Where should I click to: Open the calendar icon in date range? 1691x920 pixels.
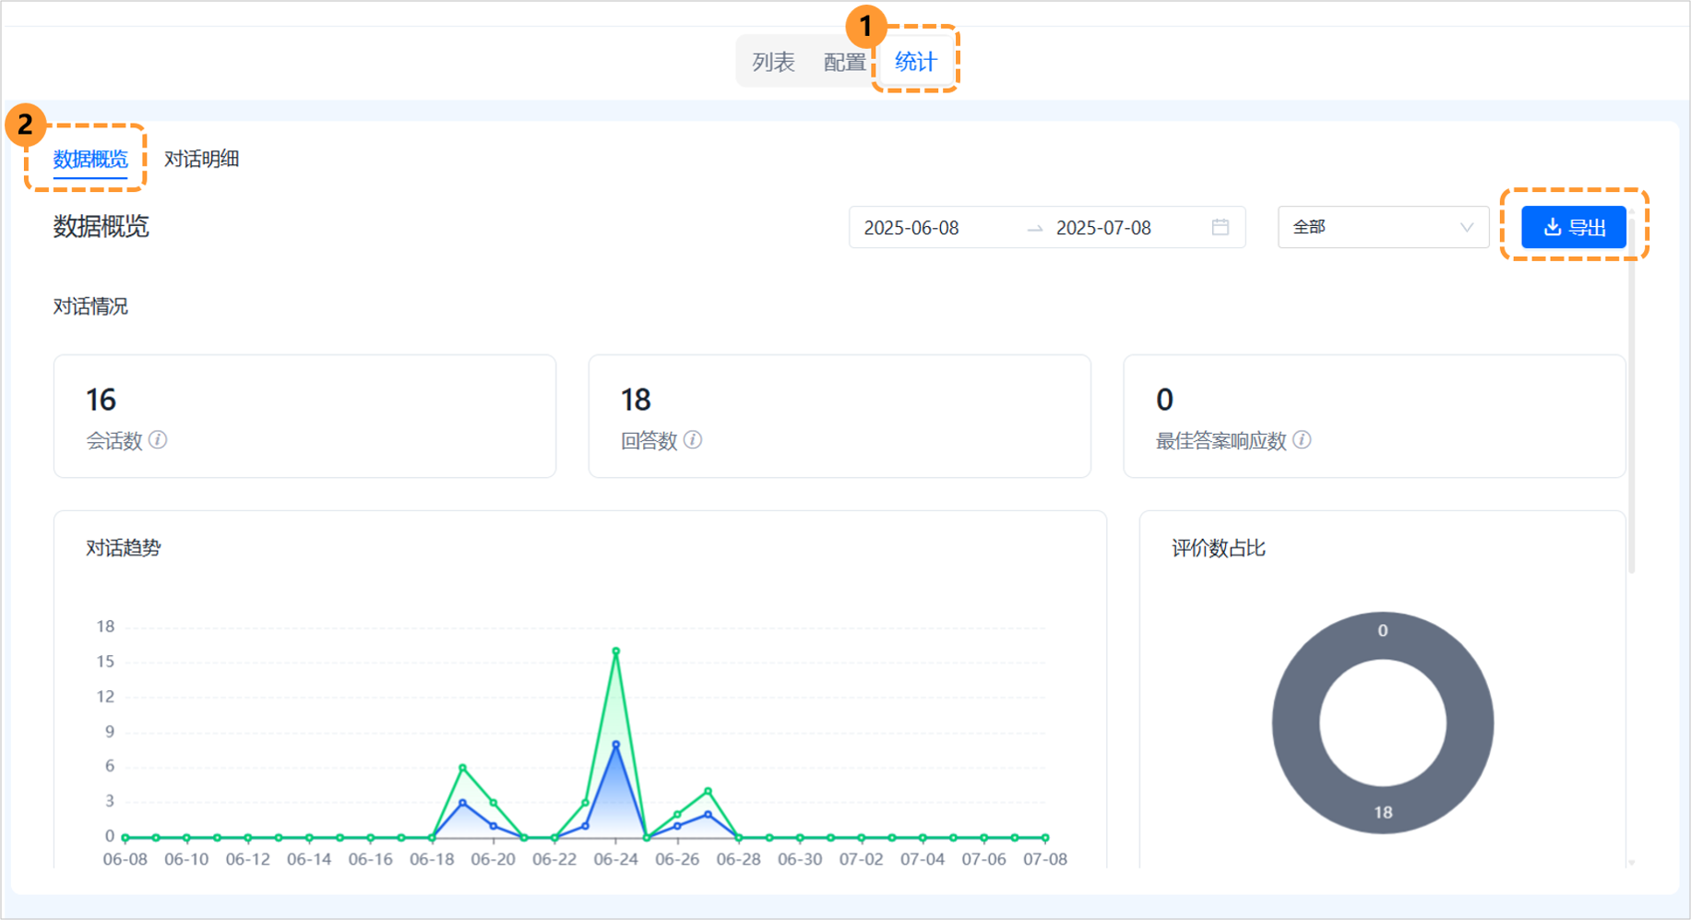point(1220,227)
